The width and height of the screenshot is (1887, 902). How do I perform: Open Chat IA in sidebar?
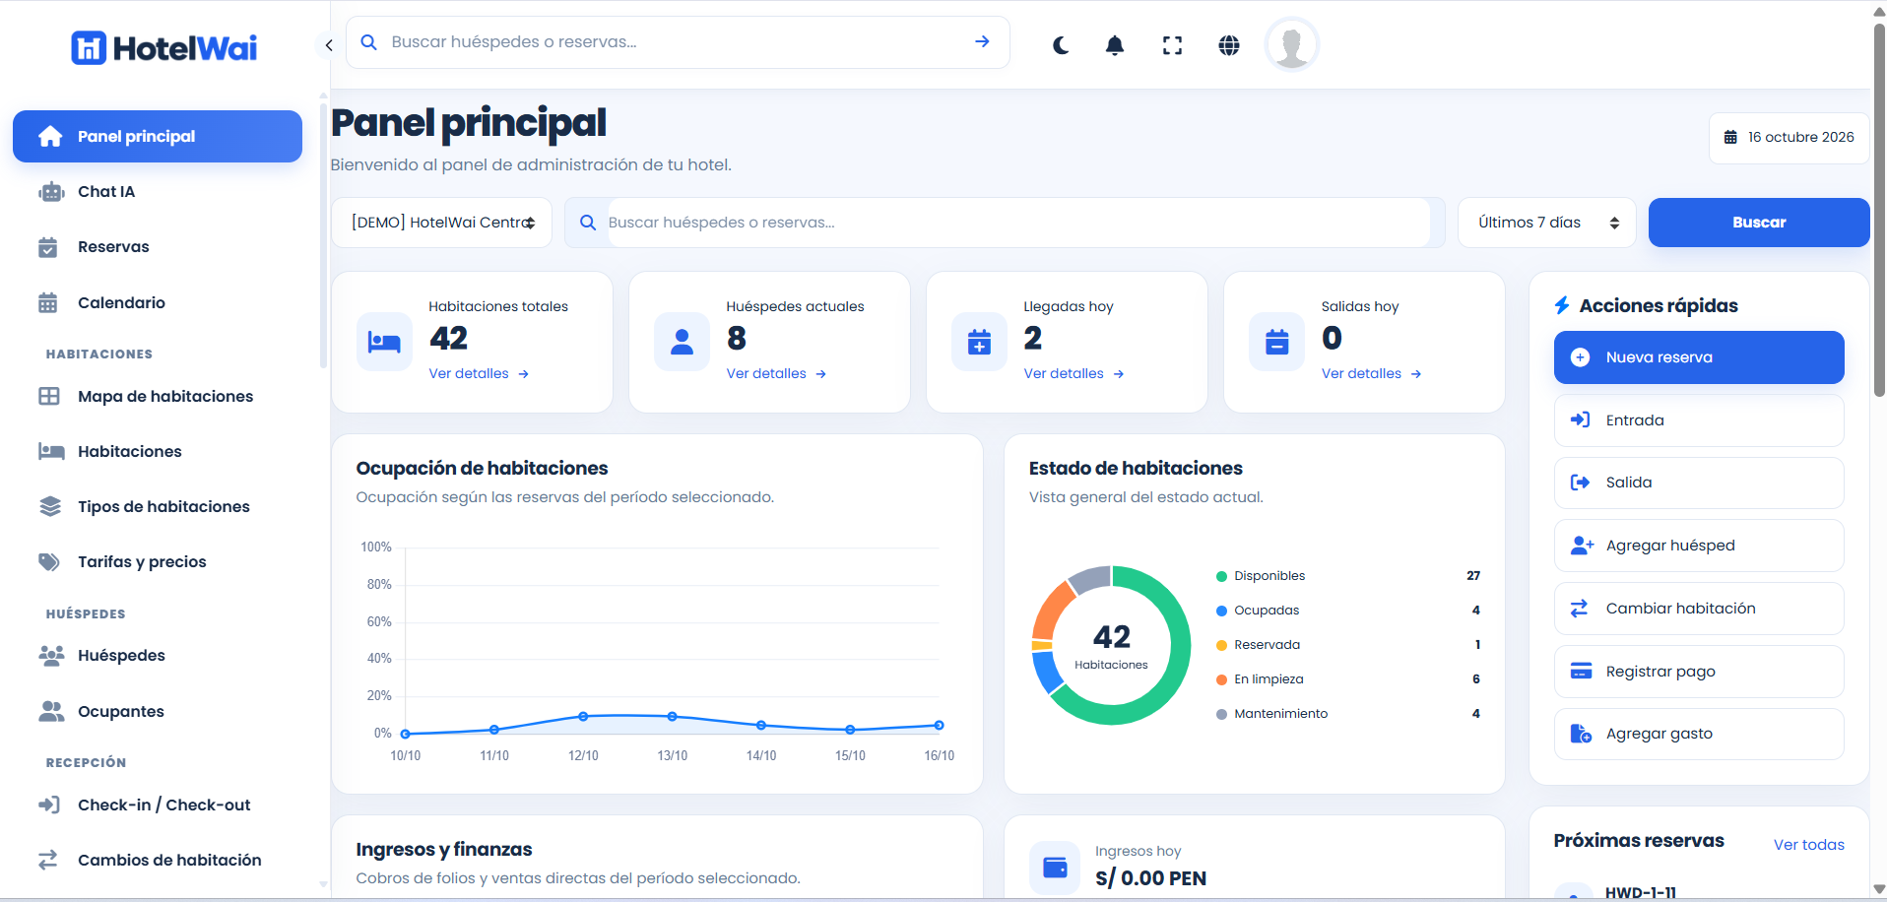point(158,192)
